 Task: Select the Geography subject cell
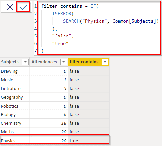[x=15, y=97]
